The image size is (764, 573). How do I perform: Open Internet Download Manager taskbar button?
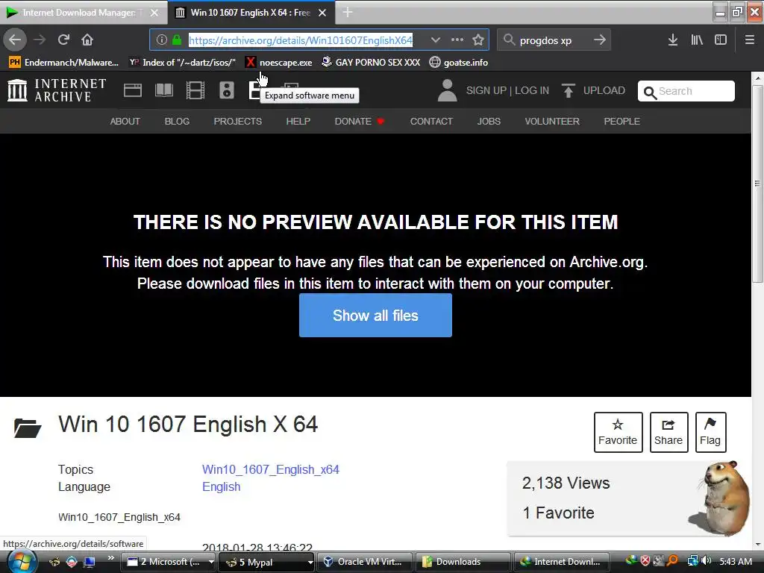pos(562,562)
